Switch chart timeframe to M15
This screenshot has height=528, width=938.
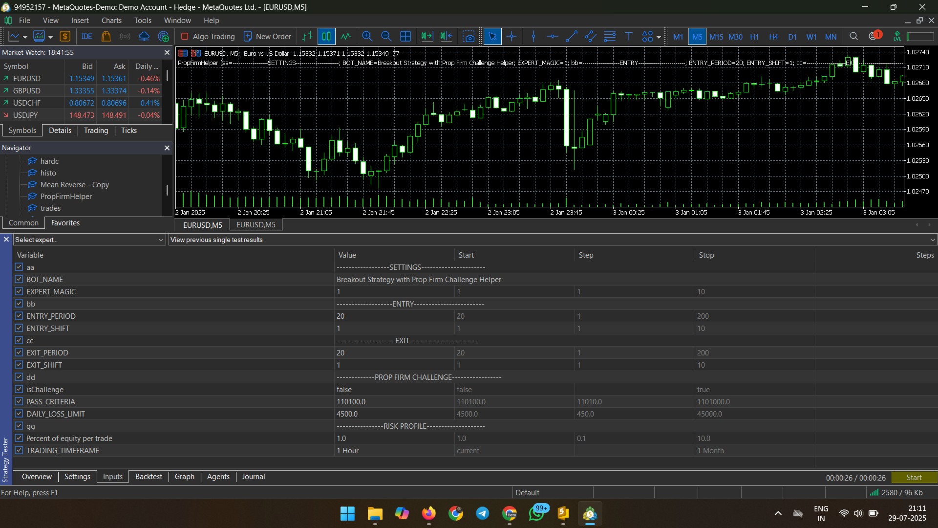tap(716, 37)
